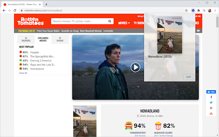This screenshot has width=219, height=137.
Task: Click the green splat icon beside Coming 2 America
Action: [21, 60]
